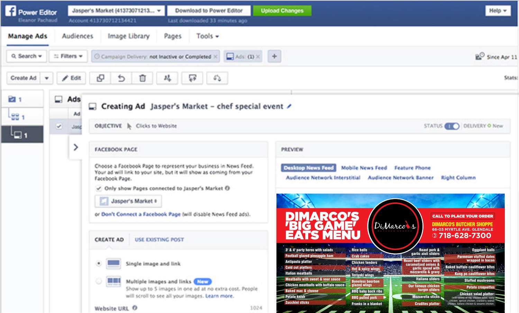Click the DiMarco's Big Game Eats Menu ad image
This screenshot has width=519, height=313.
pyautogui.click(x=390, y=253)
